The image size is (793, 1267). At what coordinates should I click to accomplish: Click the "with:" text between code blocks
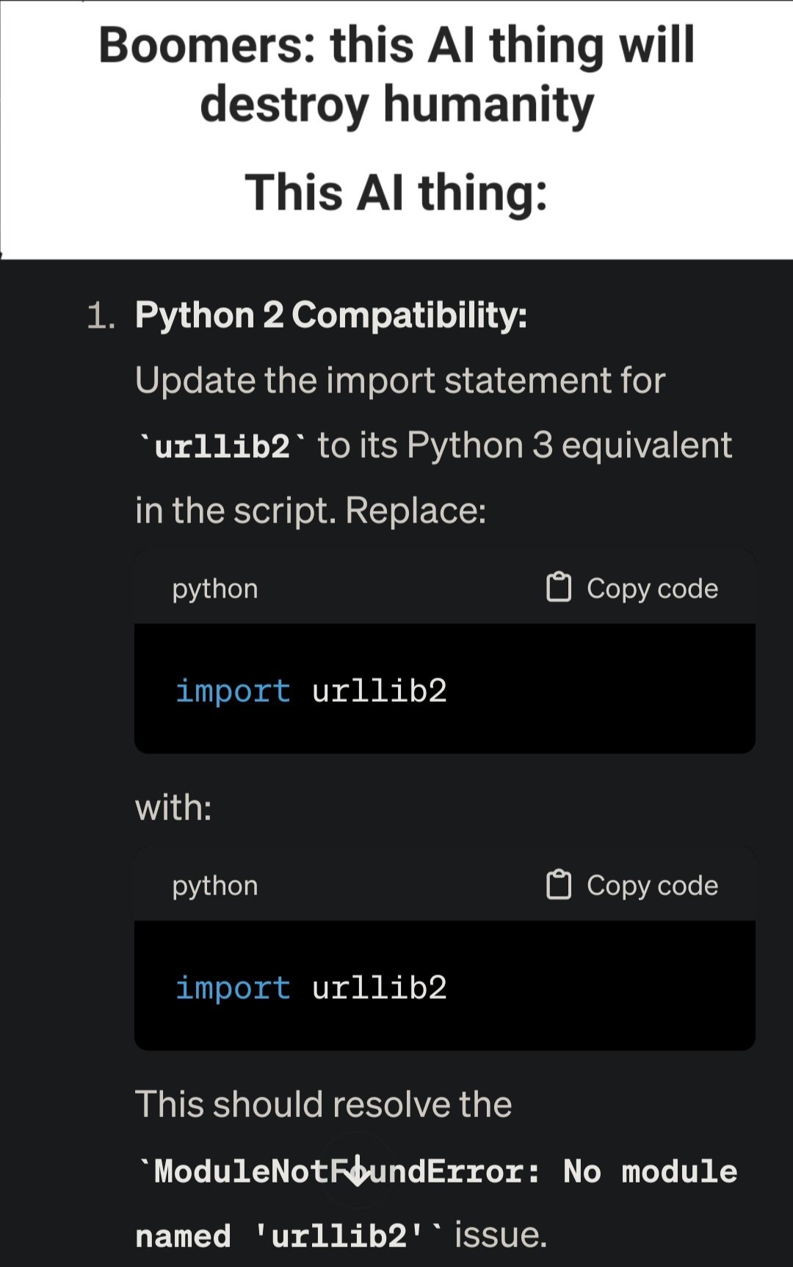(x=173, y=807)
